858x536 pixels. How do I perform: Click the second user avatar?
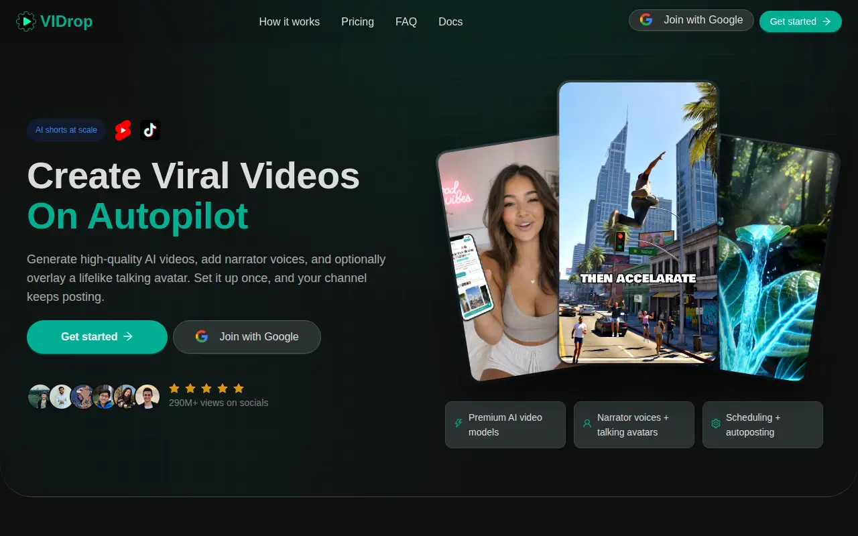pyautogui.click(x=61, y=397)
